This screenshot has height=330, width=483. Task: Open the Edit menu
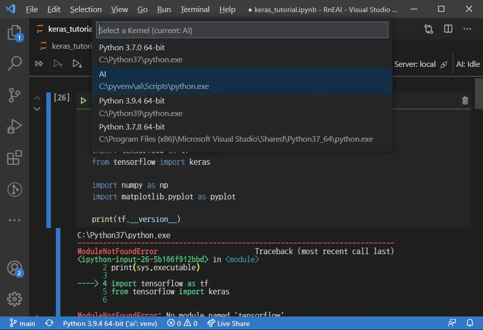coord(54,10)
